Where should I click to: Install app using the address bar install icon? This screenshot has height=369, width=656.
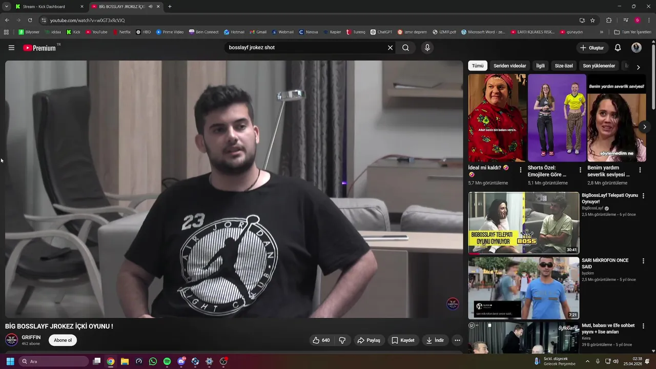[582, 20]
